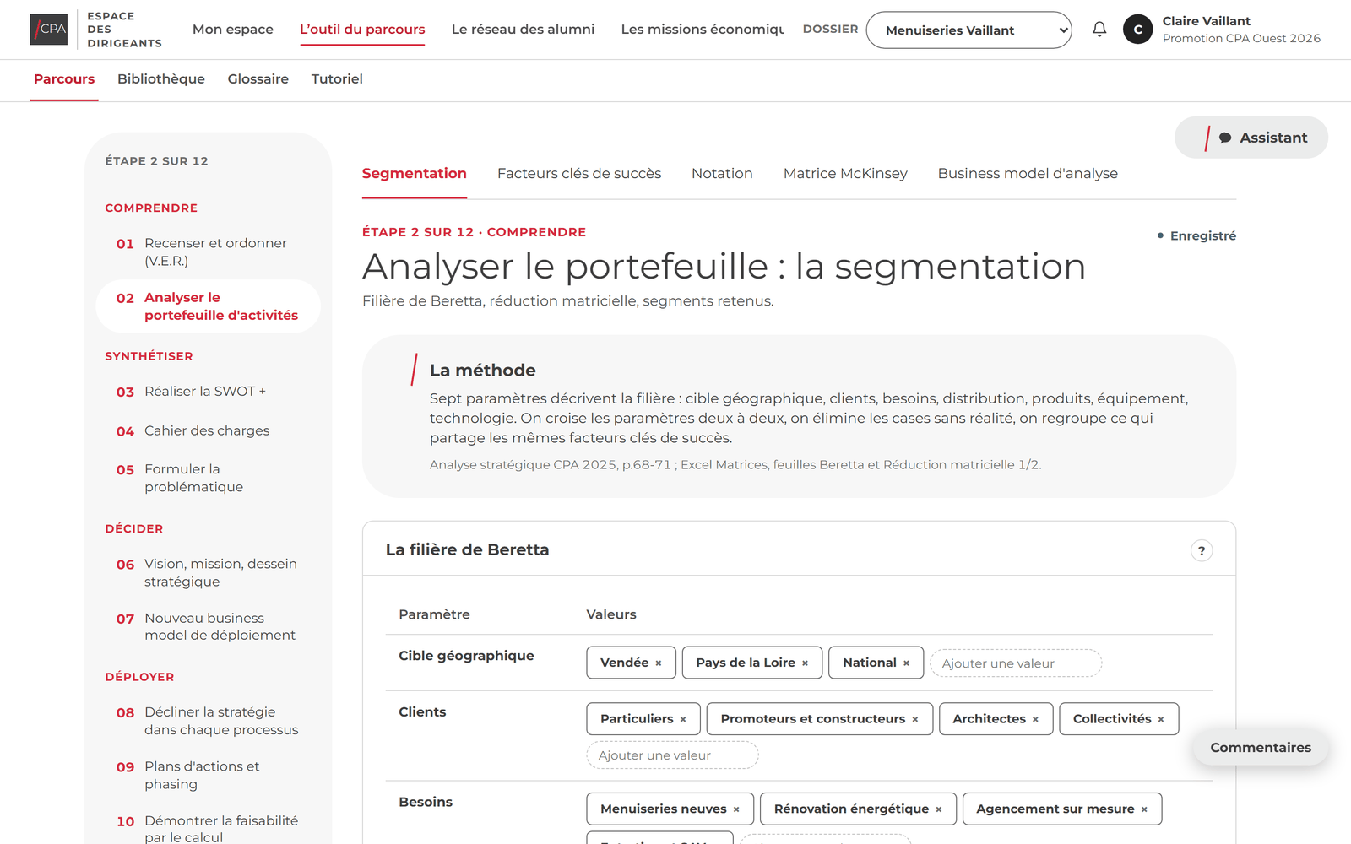The width and height of the screenshot is (1351, 844).
Task: Remove the Architectes client tag
Action: click(1035, 719)
